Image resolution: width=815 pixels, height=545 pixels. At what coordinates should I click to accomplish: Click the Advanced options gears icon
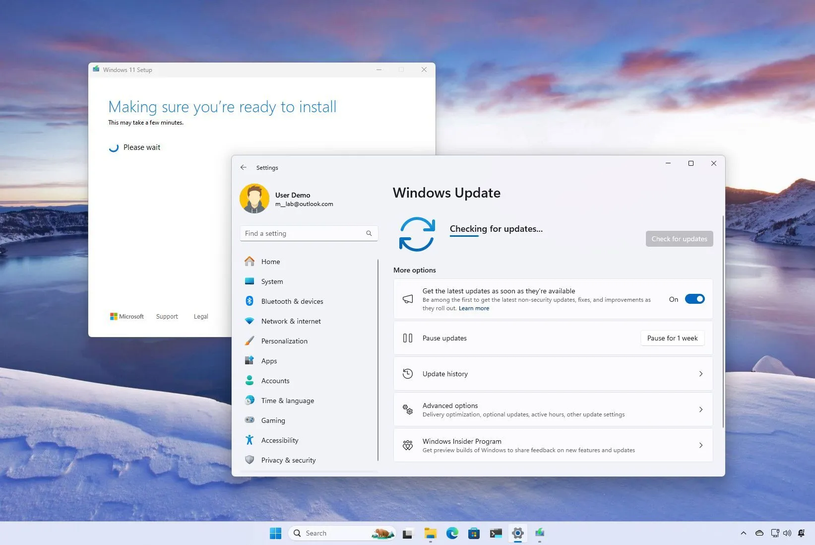coord(408,409)
